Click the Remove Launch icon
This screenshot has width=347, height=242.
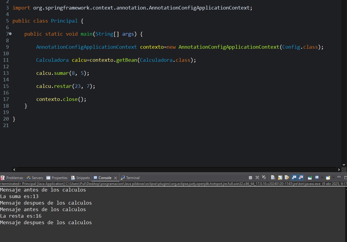pos(257,178)
